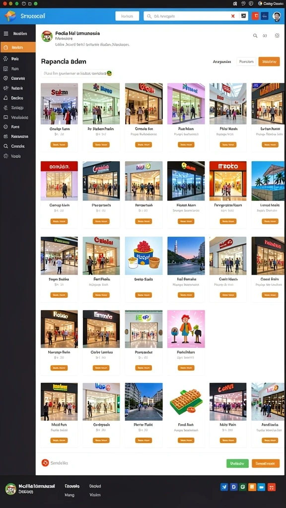Click the dark blue square icon in header

265,16
